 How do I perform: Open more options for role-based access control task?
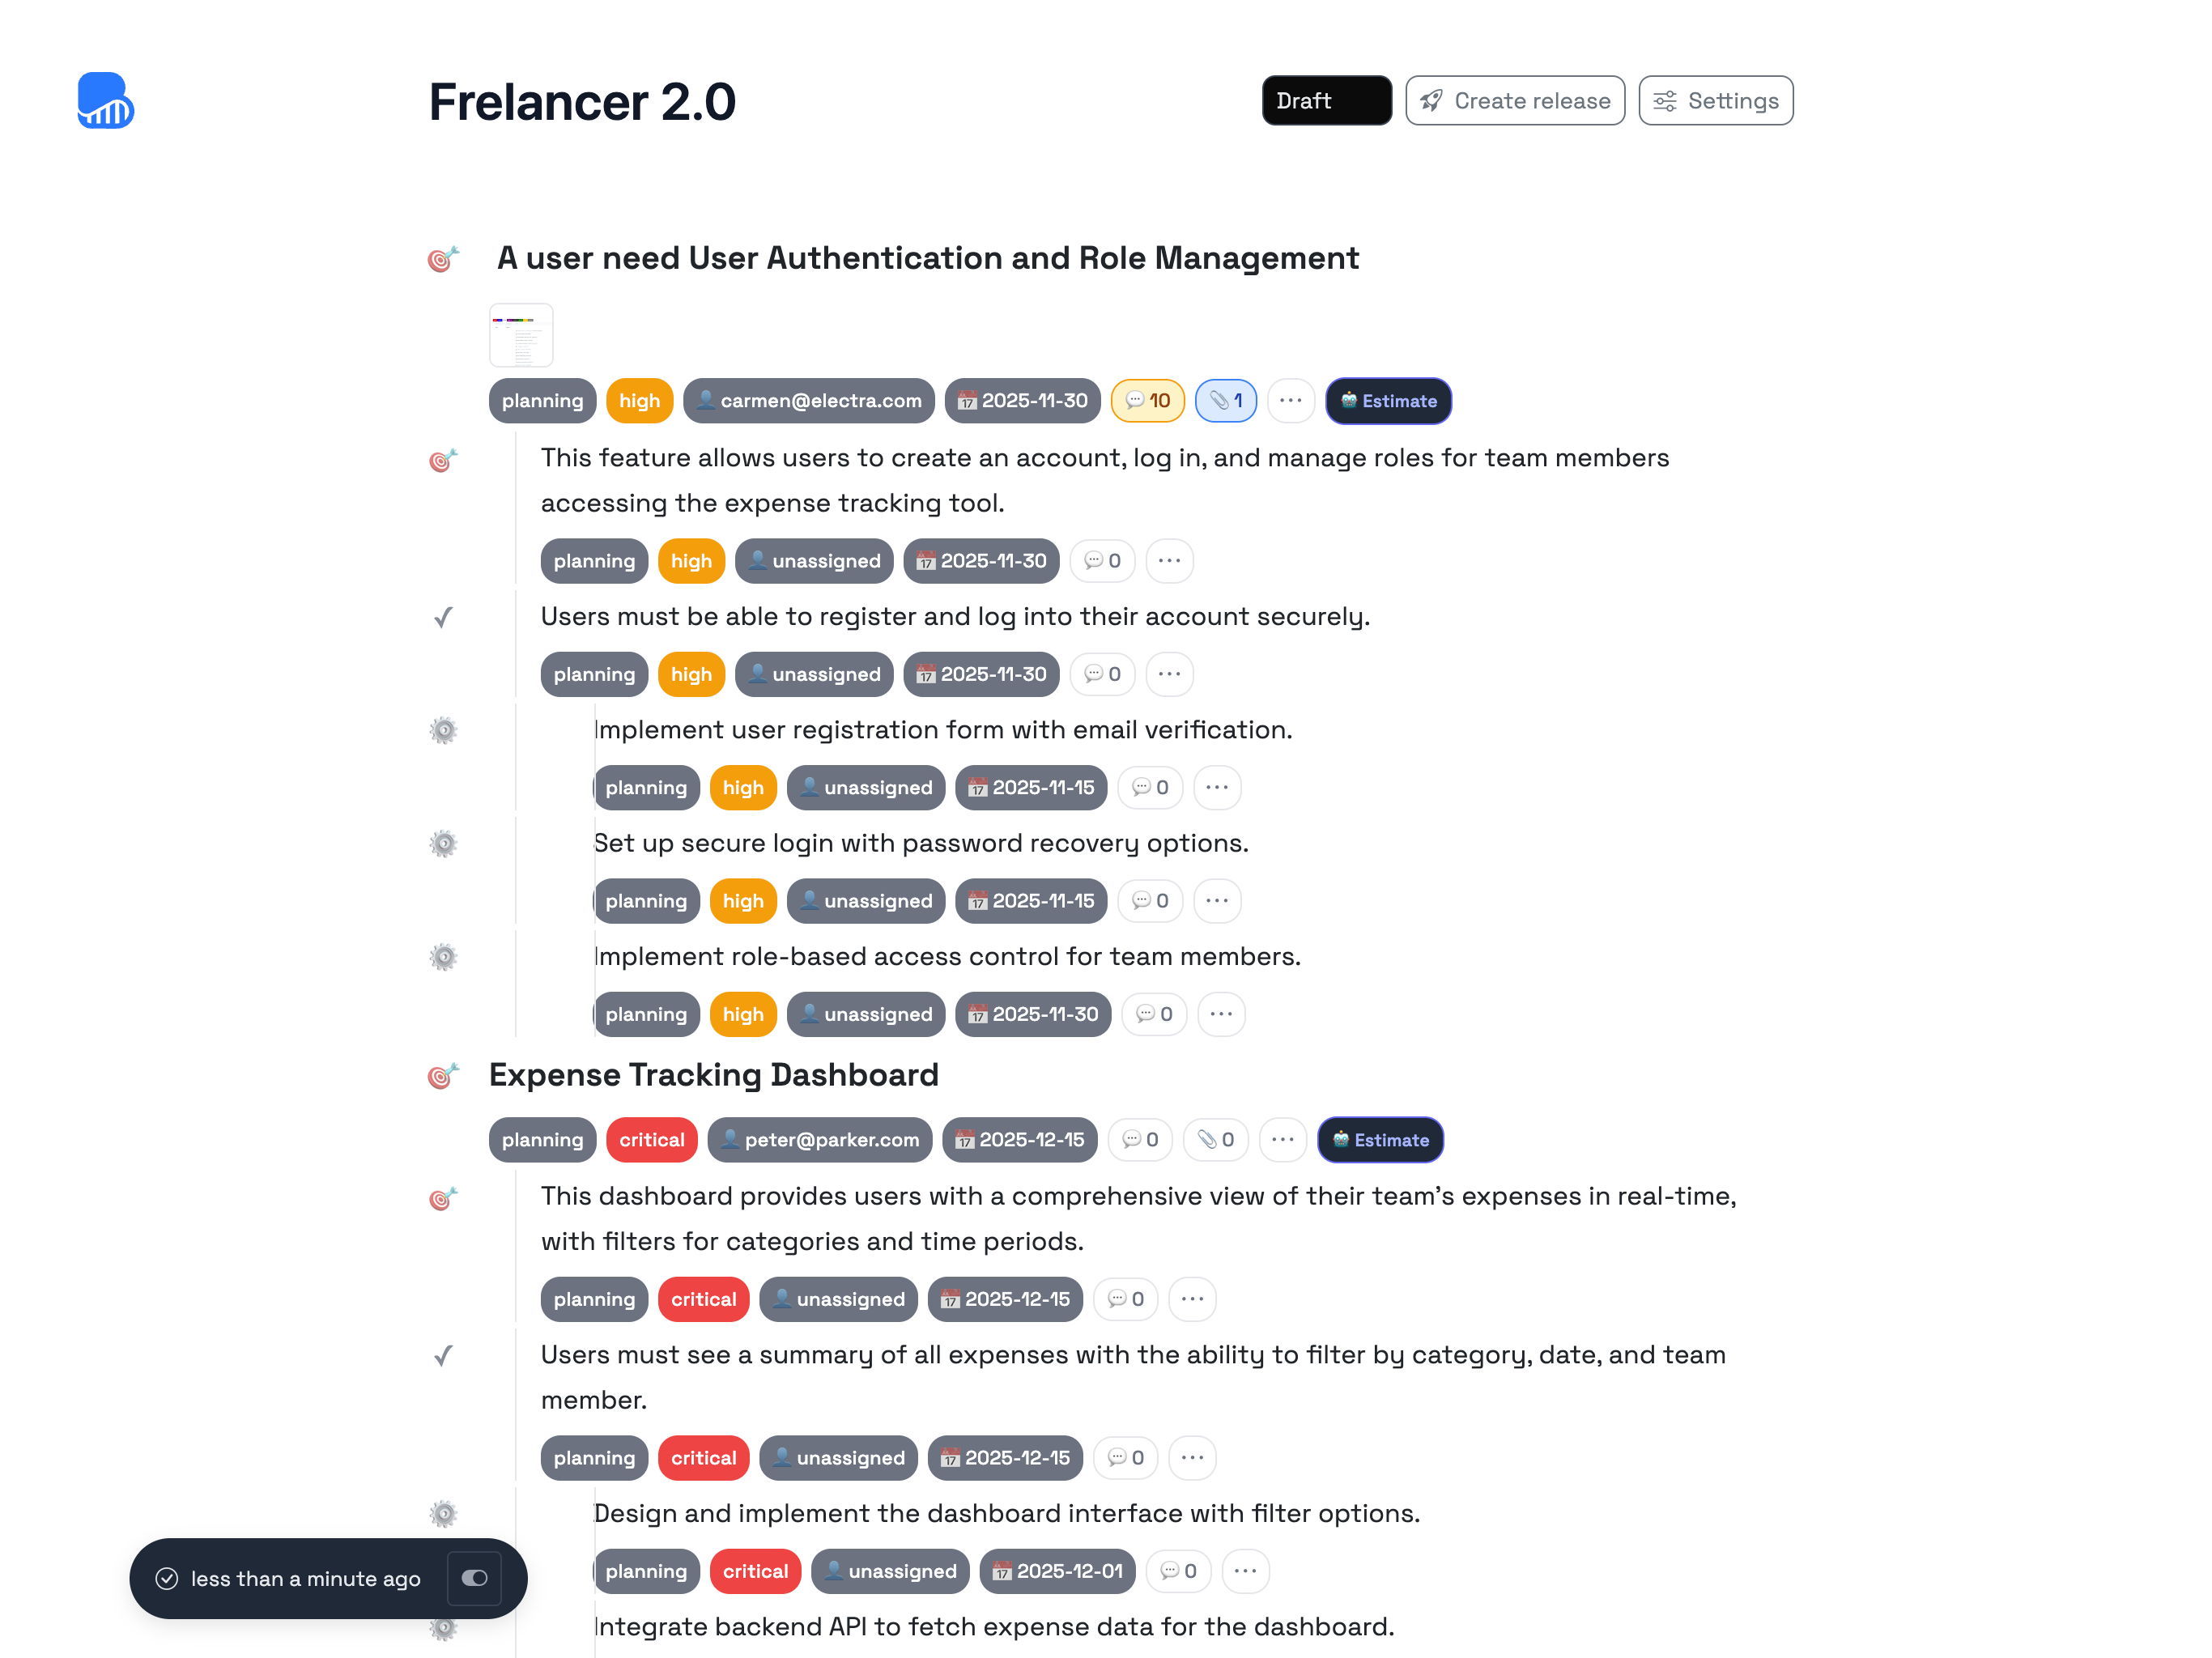[x=1221, y=1014]
